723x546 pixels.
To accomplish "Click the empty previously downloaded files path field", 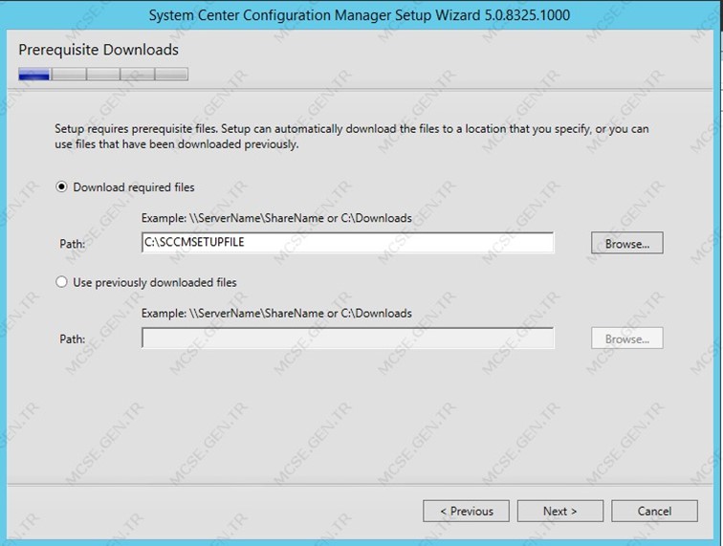I will point(348,338).
